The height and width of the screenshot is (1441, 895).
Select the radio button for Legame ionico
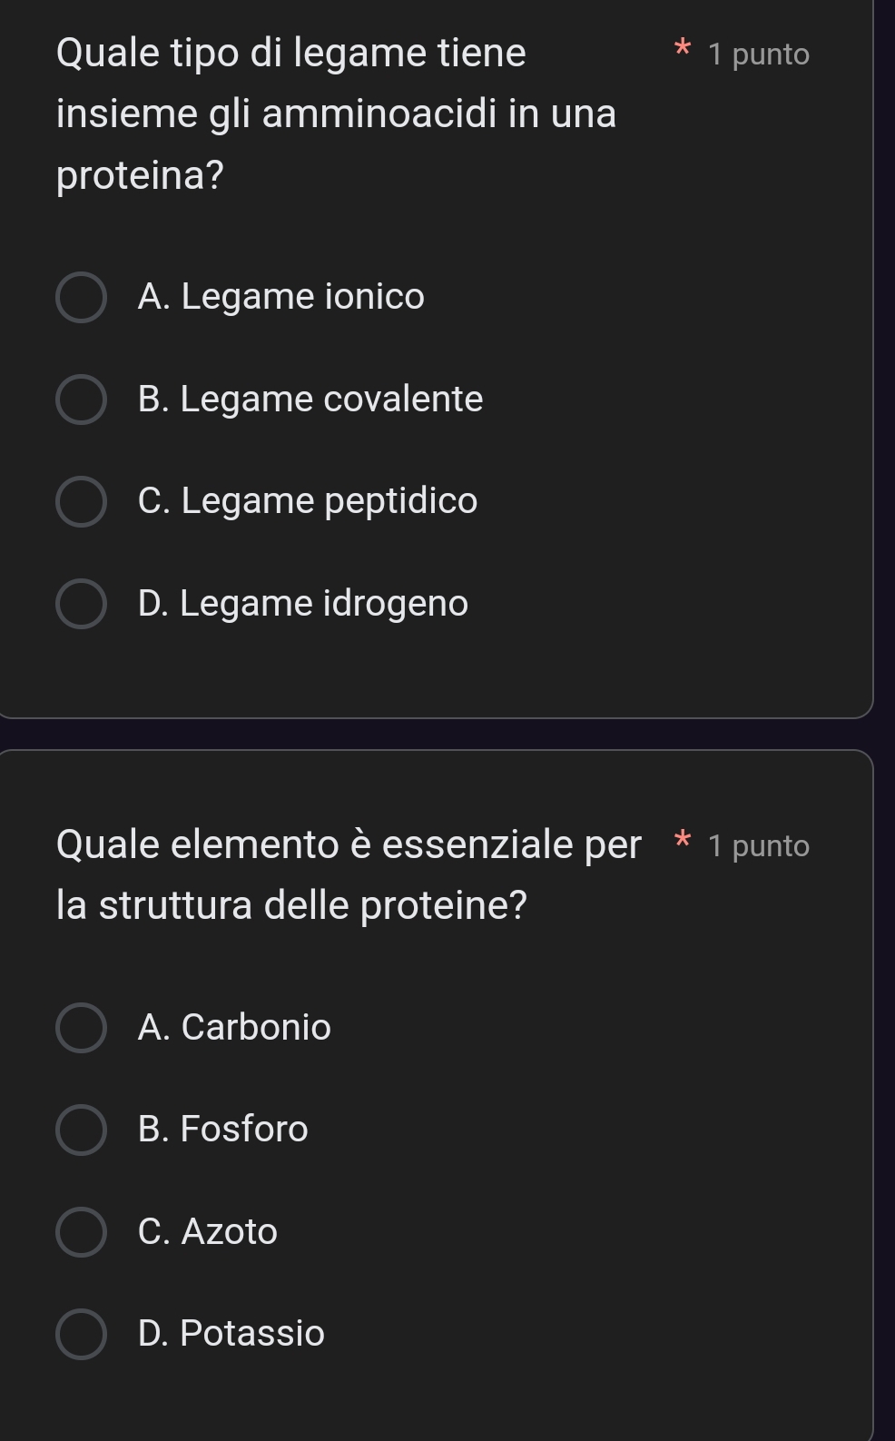tap(82, 297)
